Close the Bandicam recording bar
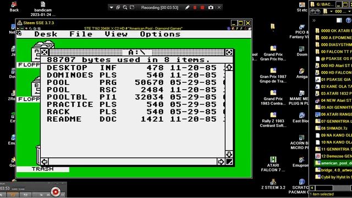 pyautogui.click(x=219, y=7)
